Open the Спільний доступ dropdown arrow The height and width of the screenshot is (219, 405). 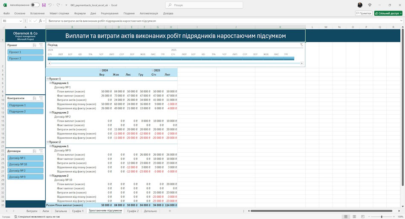point(401,14)
